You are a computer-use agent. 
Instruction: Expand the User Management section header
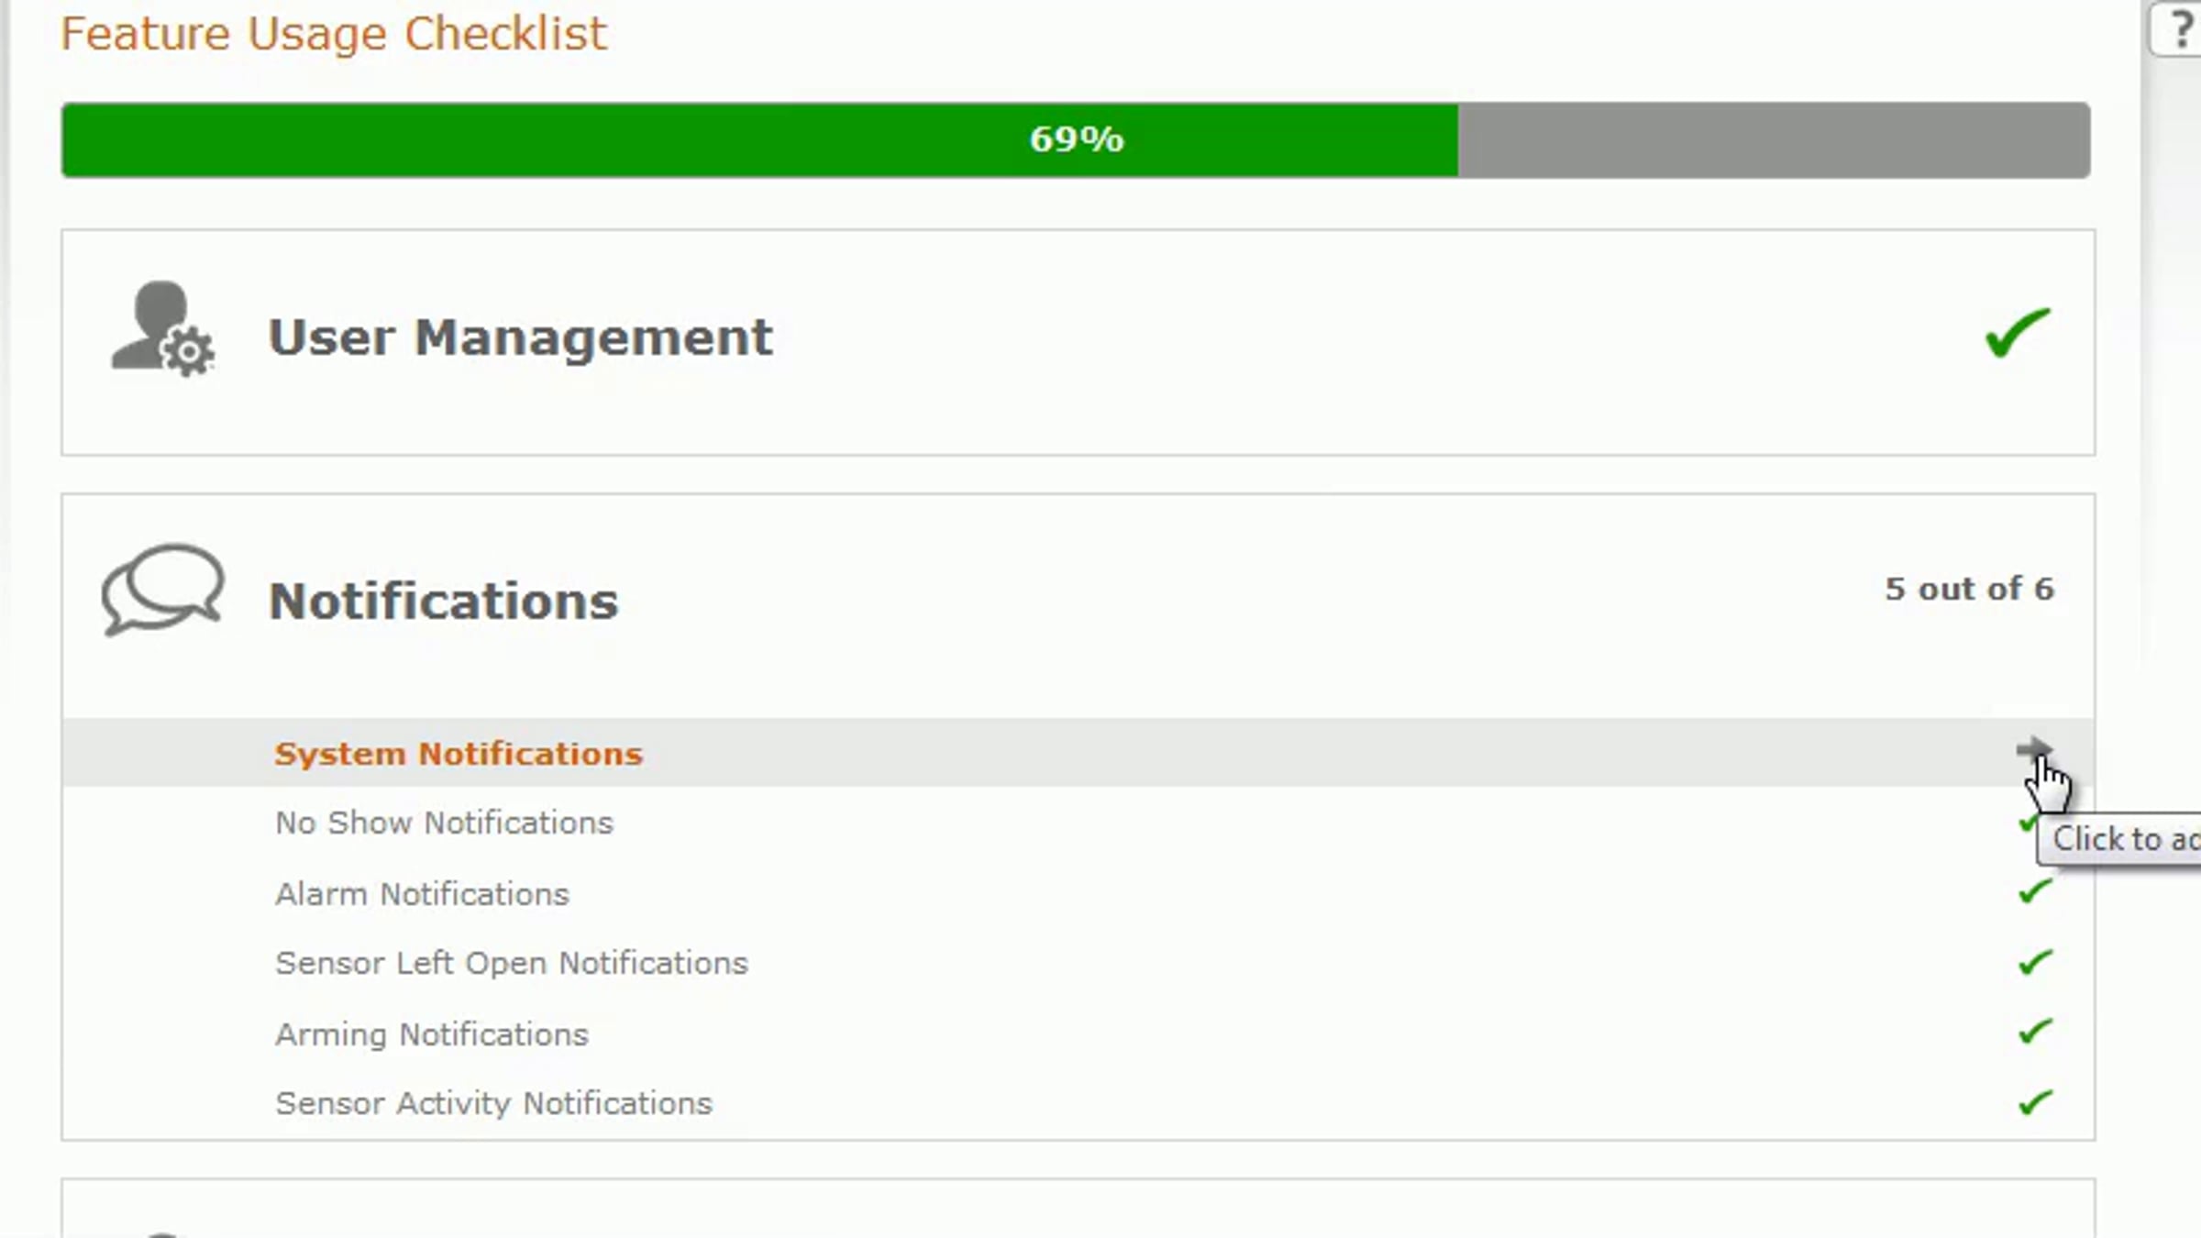[1078, 342]
